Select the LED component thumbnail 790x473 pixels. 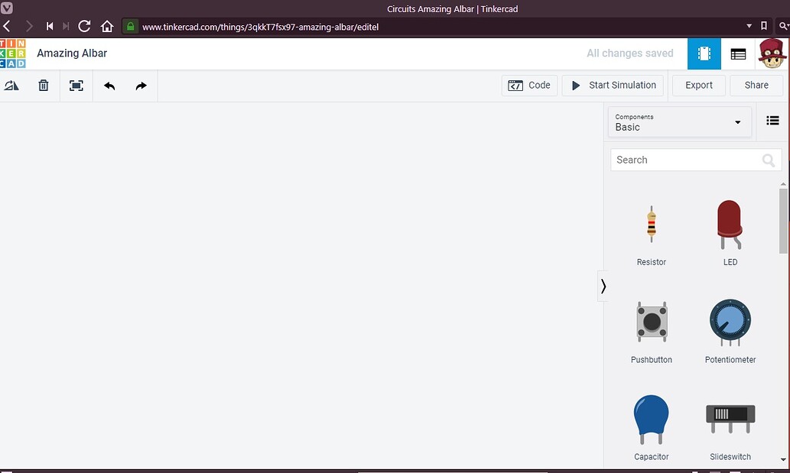pyautogui.click(x=730, y=224)
